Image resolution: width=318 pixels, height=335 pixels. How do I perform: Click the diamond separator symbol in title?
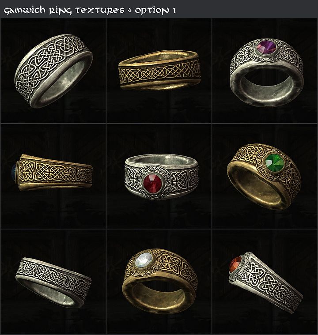[129, 11]
